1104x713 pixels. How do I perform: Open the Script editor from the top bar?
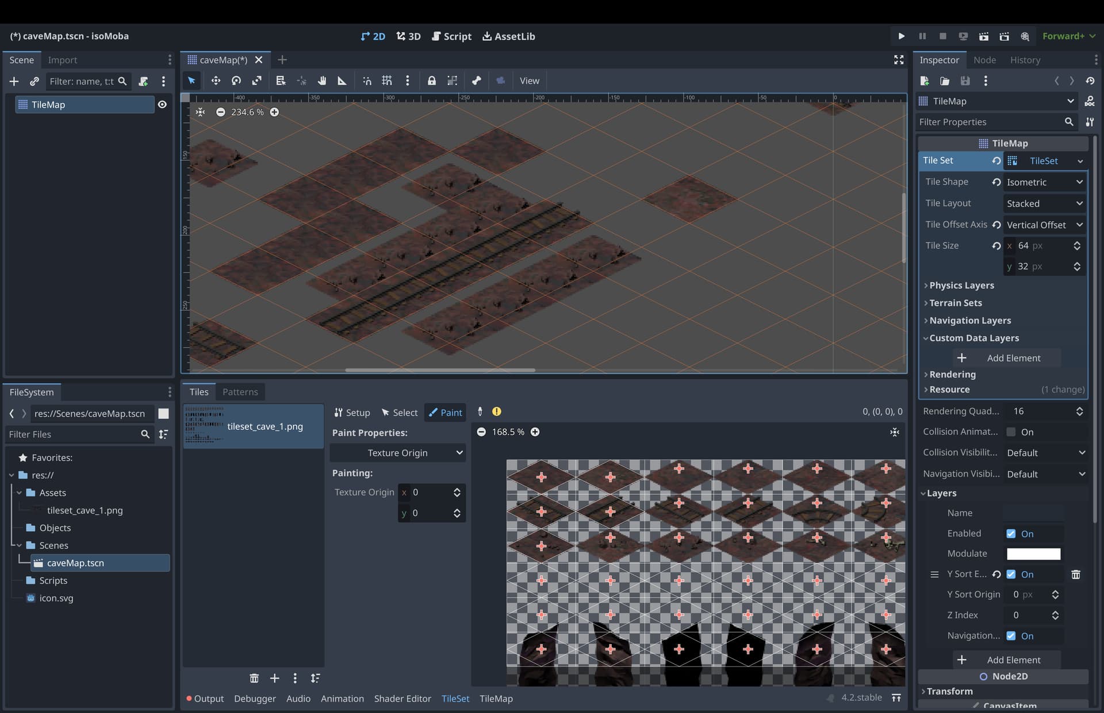[451, 36]
